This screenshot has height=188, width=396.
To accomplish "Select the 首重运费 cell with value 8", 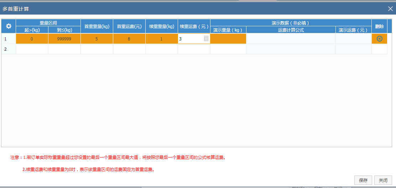I will [129, 39].
